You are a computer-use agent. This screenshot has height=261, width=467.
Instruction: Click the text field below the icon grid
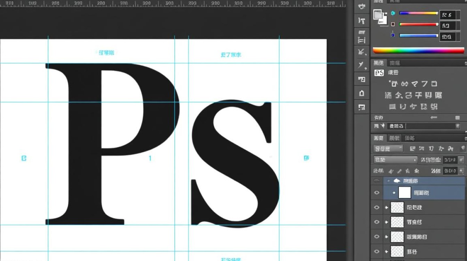[424, 126]
